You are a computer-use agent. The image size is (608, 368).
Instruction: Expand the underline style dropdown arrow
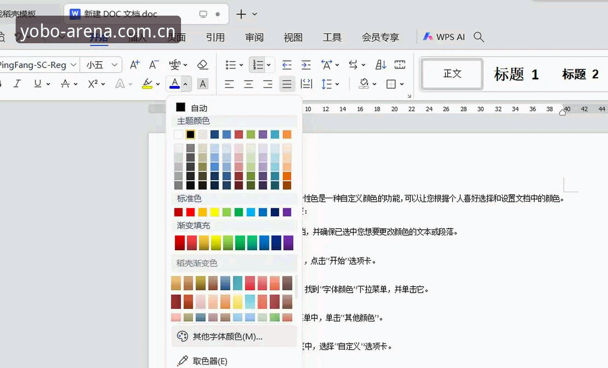tap(48, 84)
